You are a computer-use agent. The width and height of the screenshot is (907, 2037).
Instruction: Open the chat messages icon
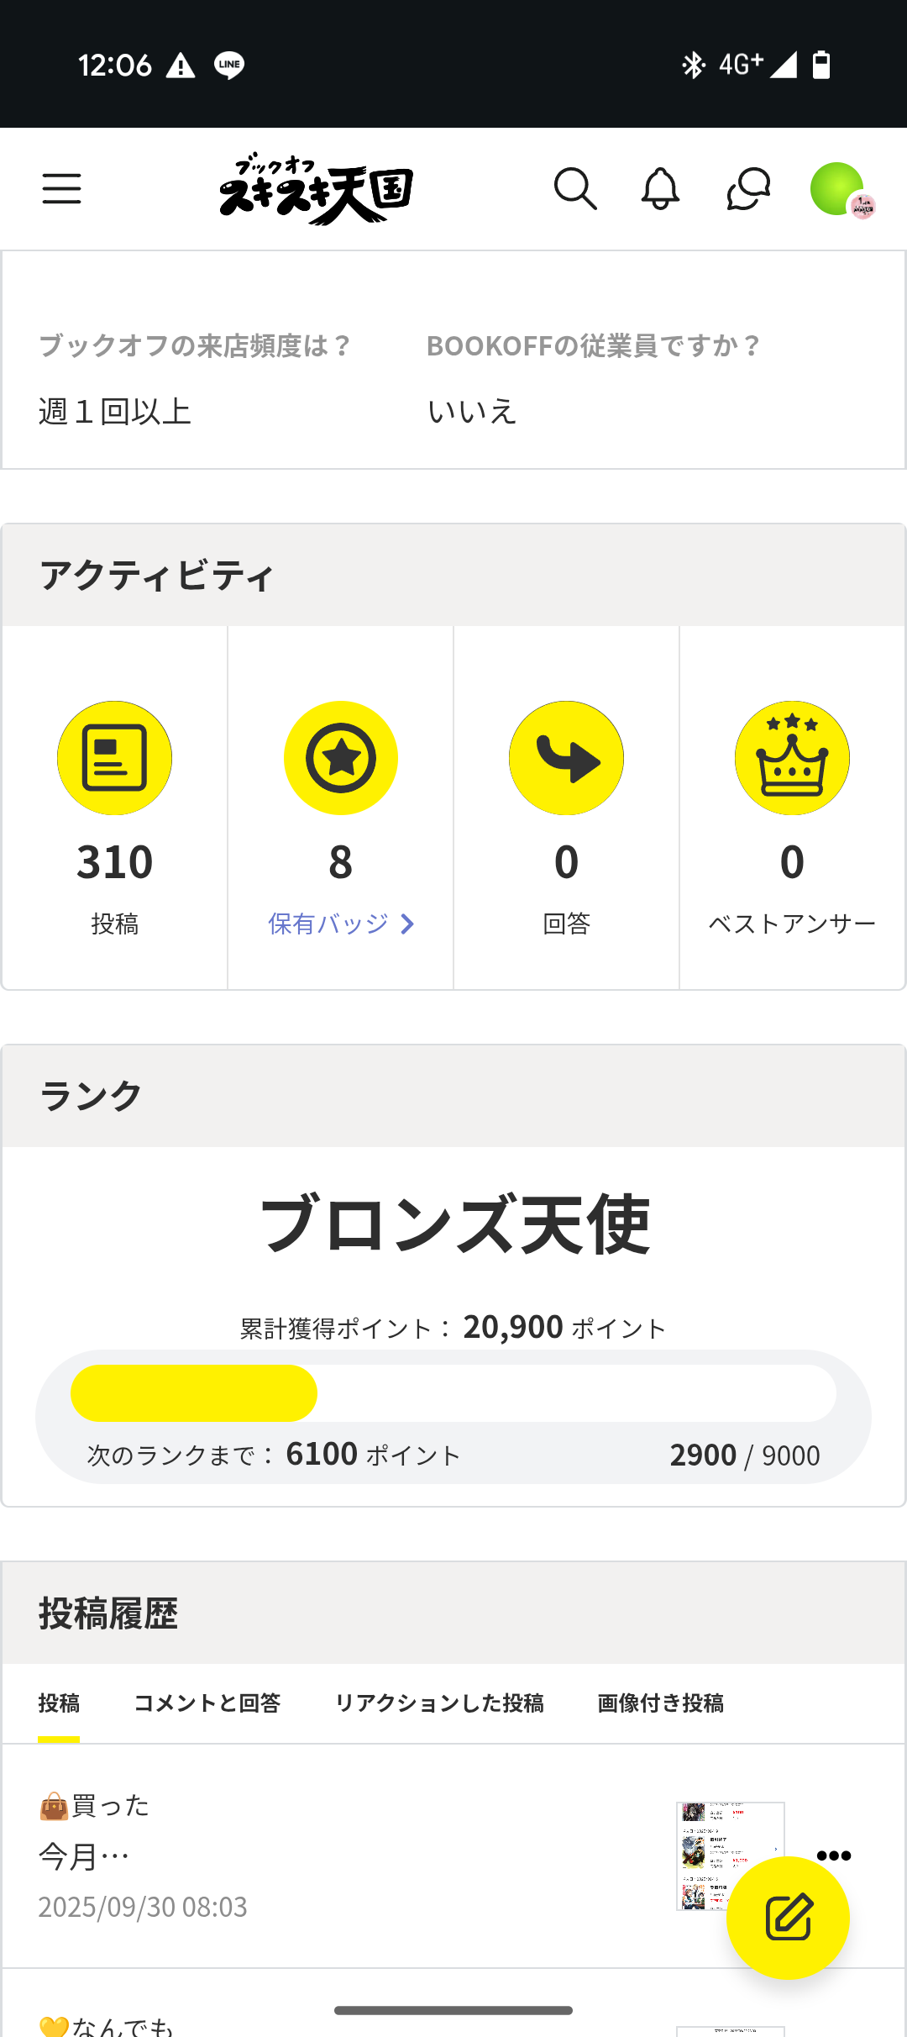coord(748,188)
